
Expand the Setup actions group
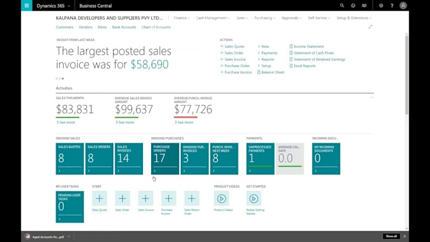264,66
